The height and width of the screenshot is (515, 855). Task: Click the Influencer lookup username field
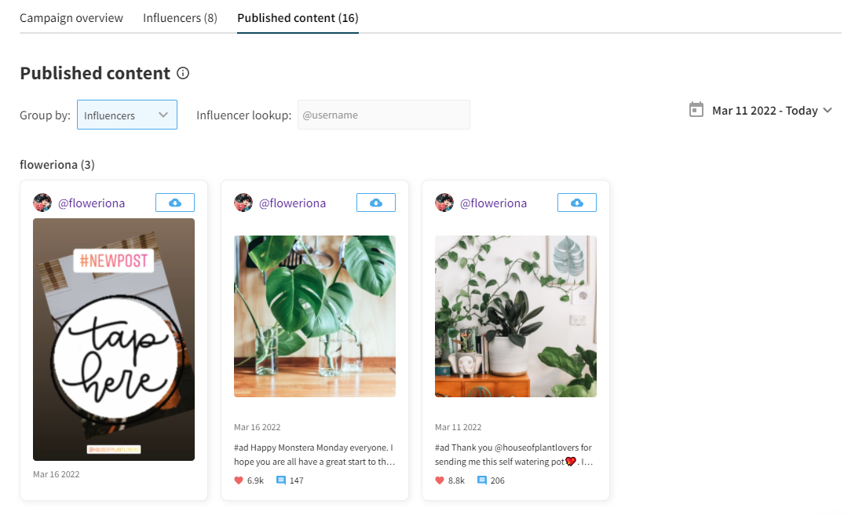click(x=383, y=115)
